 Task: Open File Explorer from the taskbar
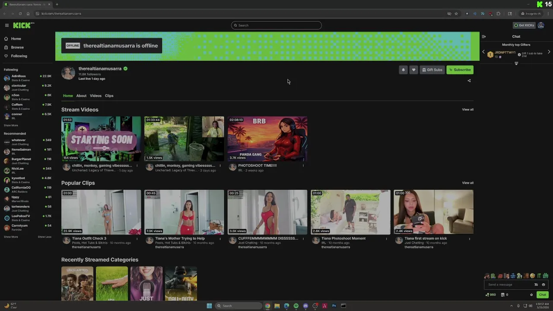click(x=277, y=306)
